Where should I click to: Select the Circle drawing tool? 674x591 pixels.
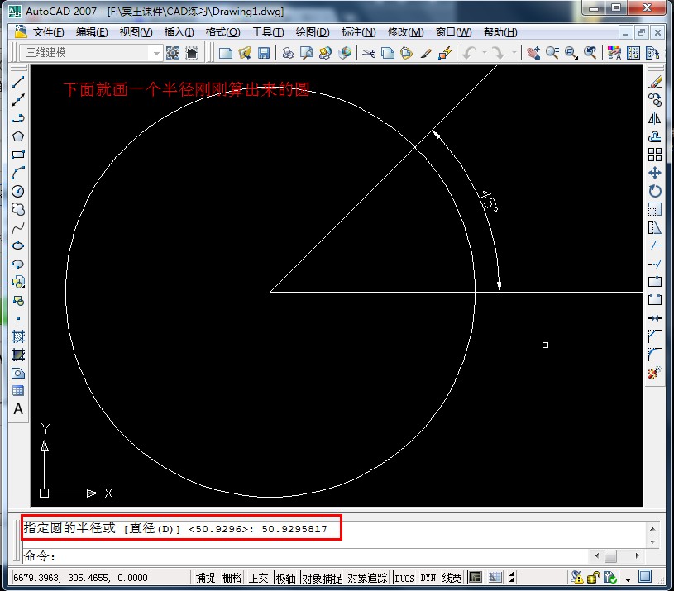click(18, 191)
